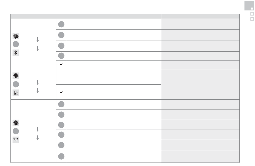
Task: Click the second down arrow beside the Wi-Fi icons
Action: pos(38,138)
